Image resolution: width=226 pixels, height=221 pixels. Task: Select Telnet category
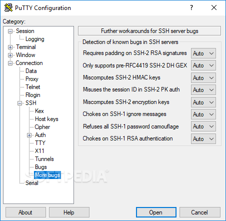(x=33, y=87)
